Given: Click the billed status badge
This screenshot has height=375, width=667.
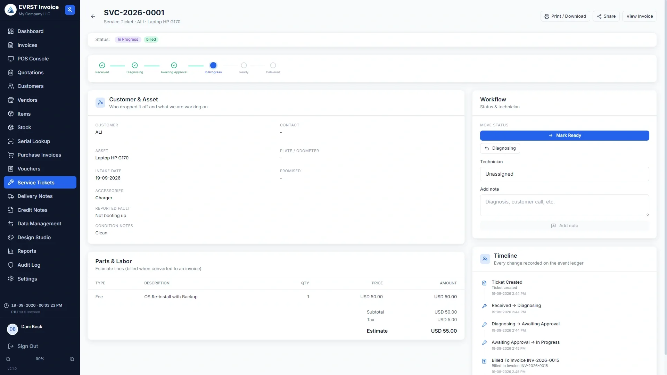Looking at the screenshot, I should [151, 40].
